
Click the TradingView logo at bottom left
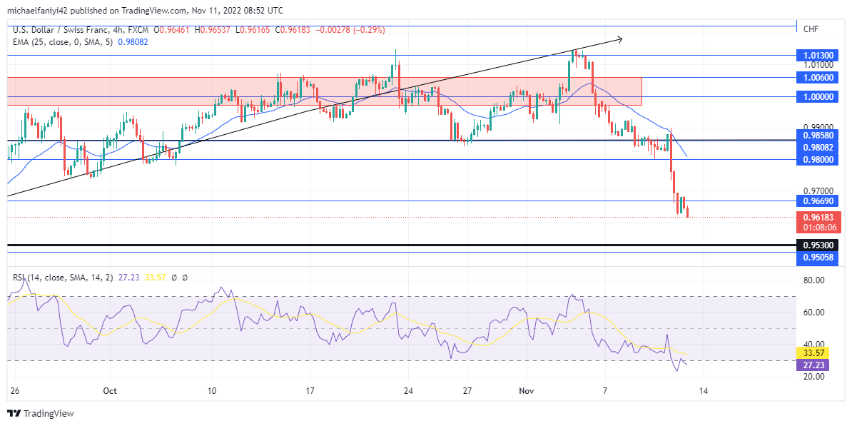coord(40,413)
